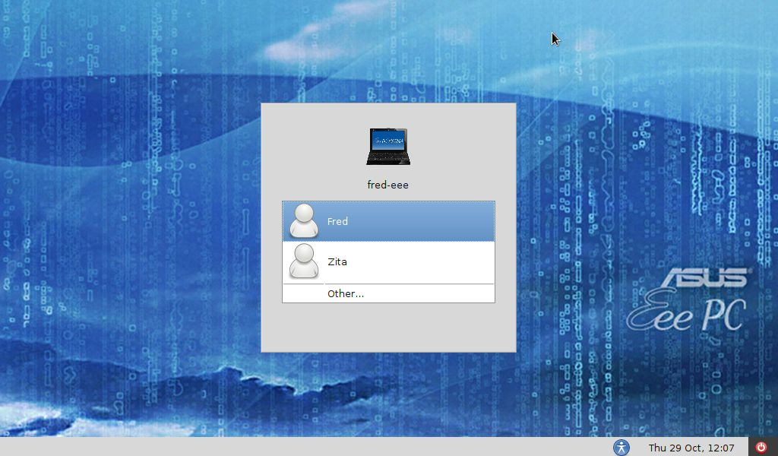Screen dimensions: 778x456
Task: Click the clock showing Thu 29 Oct, 12:07
Action: (691, 448)
